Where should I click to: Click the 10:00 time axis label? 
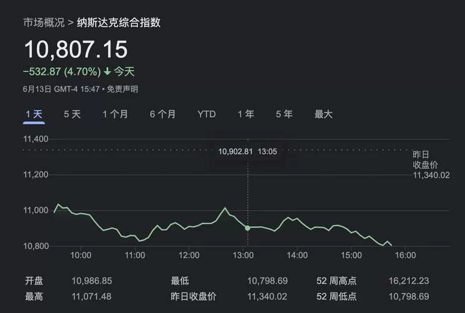[x=81, y=255]
